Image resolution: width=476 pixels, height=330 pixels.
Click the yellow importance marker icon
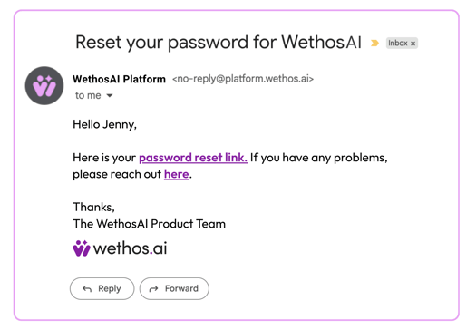(374, 44)
